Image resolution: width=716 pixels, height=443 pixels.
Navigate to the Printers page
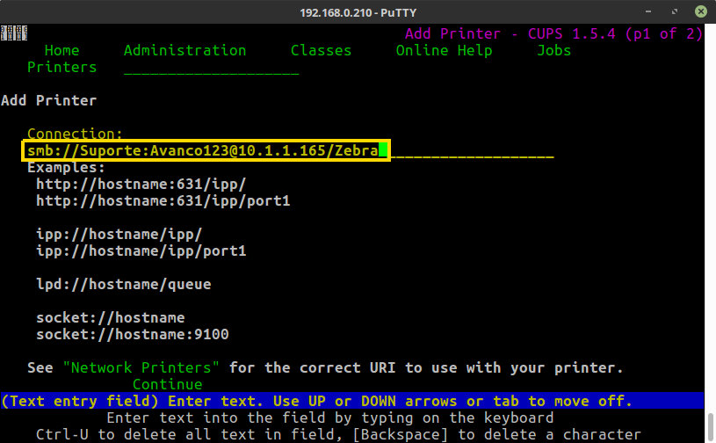coord(61,67)
